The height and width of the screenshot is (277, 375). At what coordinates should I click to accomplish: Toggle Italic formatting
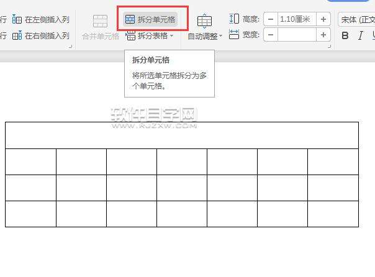(x=361, y=35)
